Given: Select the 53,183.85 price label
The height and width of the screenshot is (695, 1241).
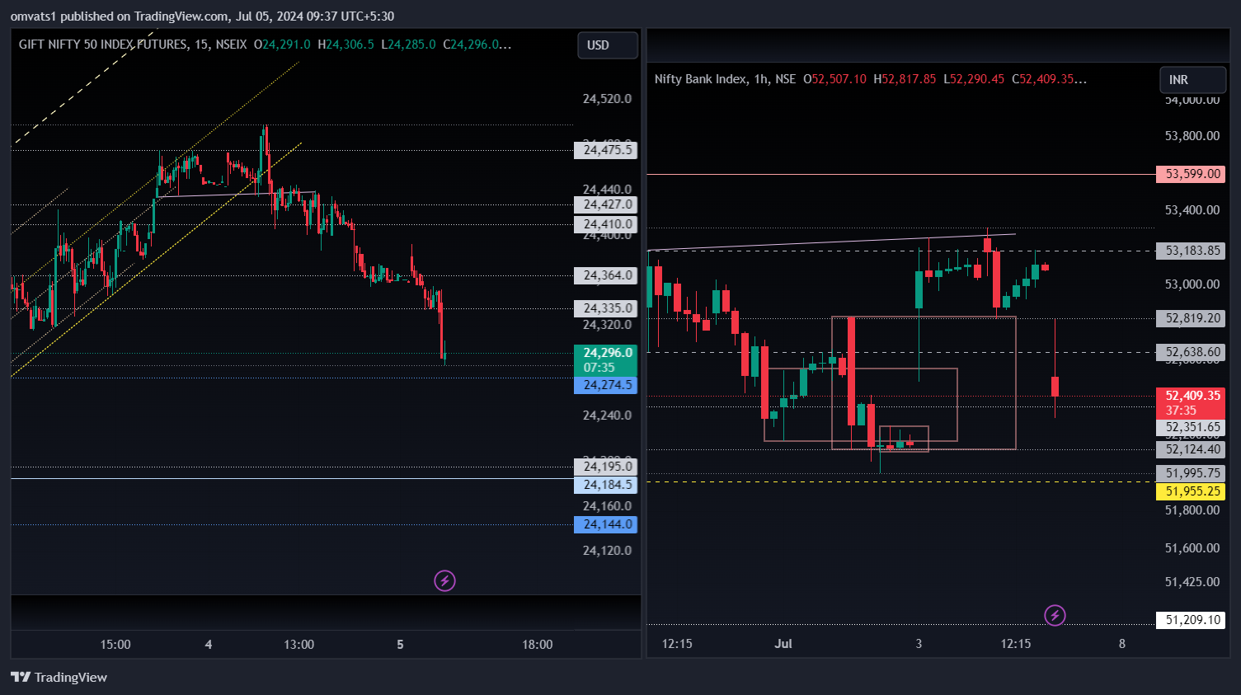Looking at the screenshot, I should [x=1191, y=251].
